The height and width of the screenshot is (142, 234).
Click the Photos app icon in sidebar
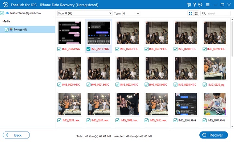(x=11, y=29)
